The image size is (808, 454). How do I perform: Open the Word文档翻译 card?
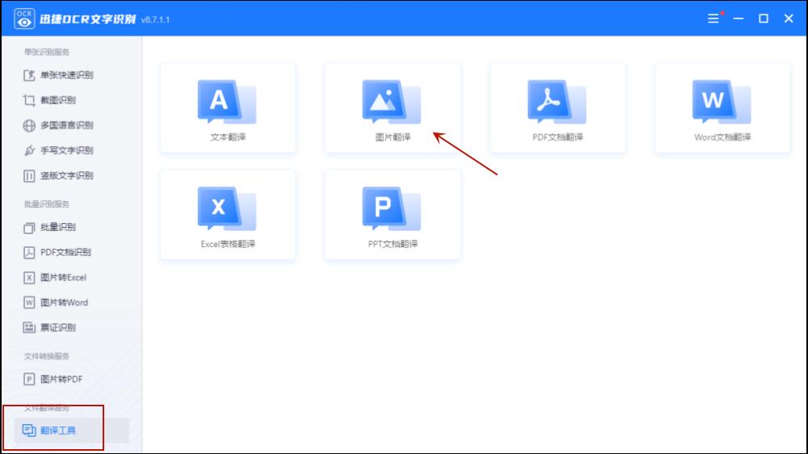point(722,108)
